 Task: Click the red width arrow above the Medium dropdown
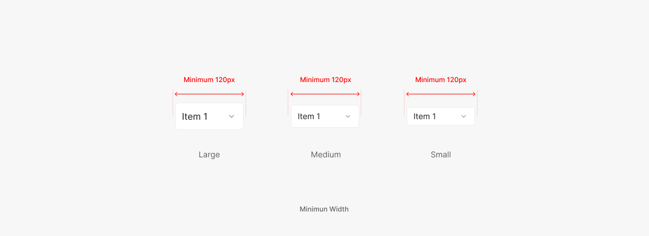[325, 94]
